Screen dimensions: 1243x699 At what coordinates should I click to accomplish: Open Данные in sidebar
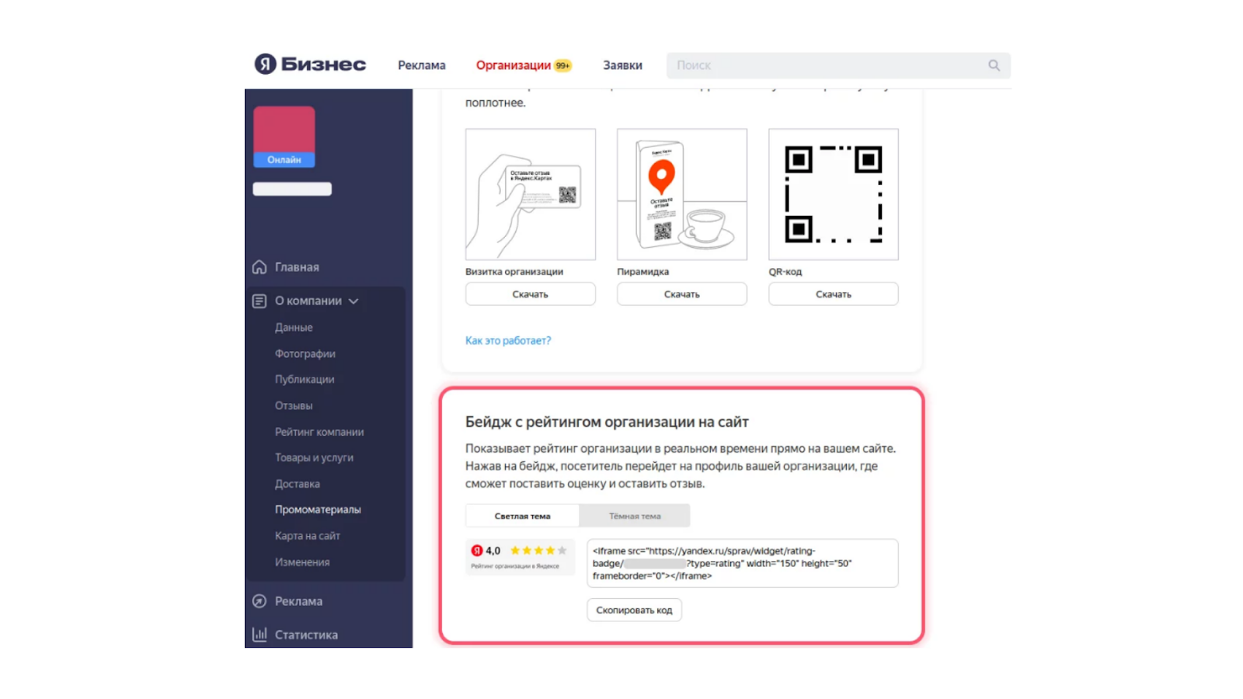tap(294, 328)
